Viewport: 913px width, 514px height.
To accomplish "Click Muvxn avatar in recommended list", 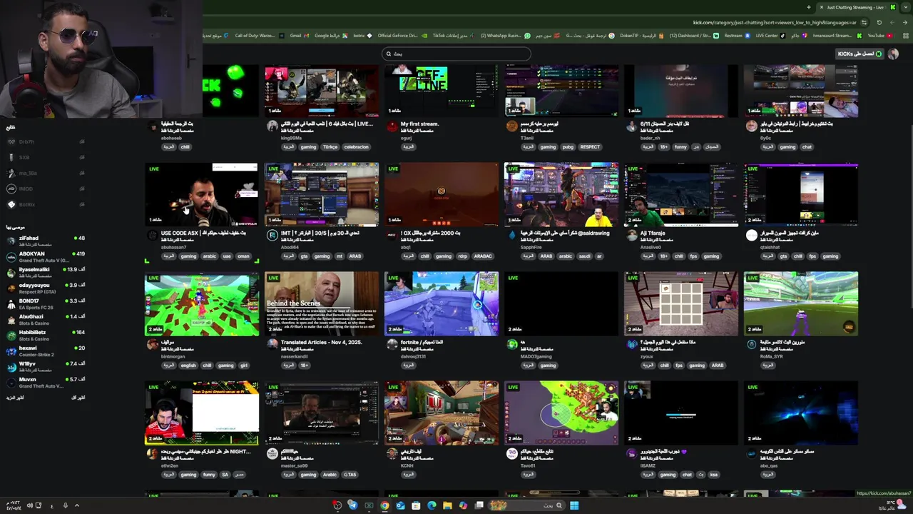I will (x=11, y=383).
